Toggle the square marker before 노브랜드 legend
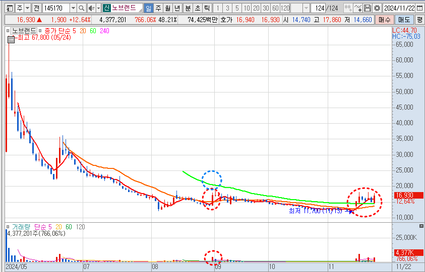The height and width of the screenshot is (272, 425). (8, 31)
